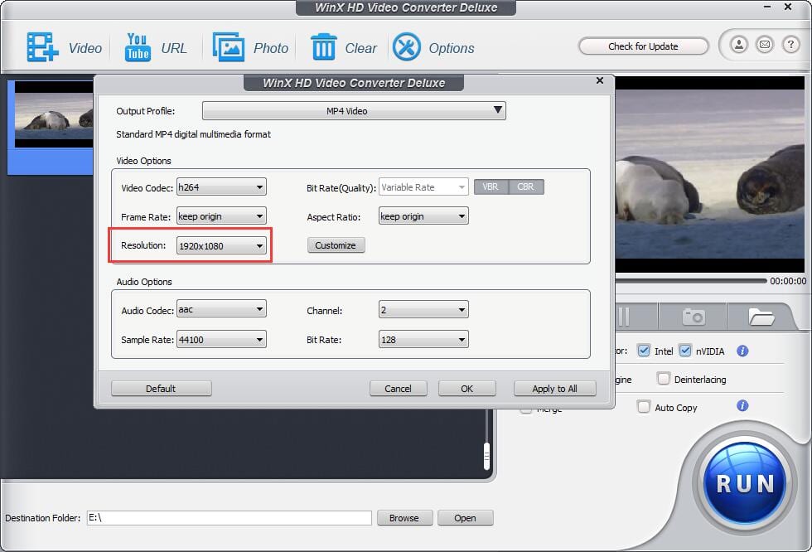The height and width of the screenshot is (552, 812).
Task: Click the add Video film icon
Action: point(42,47)
